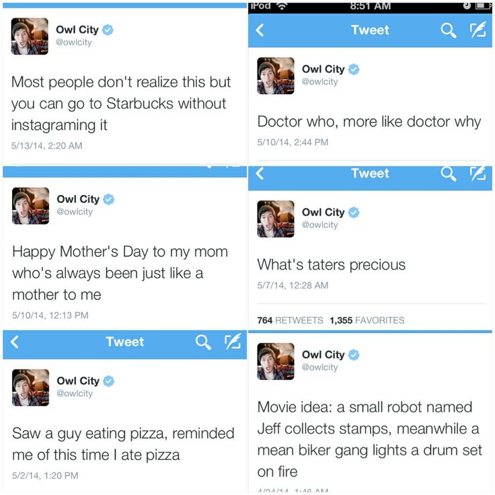Image resolution: width=495 pixels, height=495 pixels.
Task: Open the 764 Retweets list
Action: [x=290, y=320]
